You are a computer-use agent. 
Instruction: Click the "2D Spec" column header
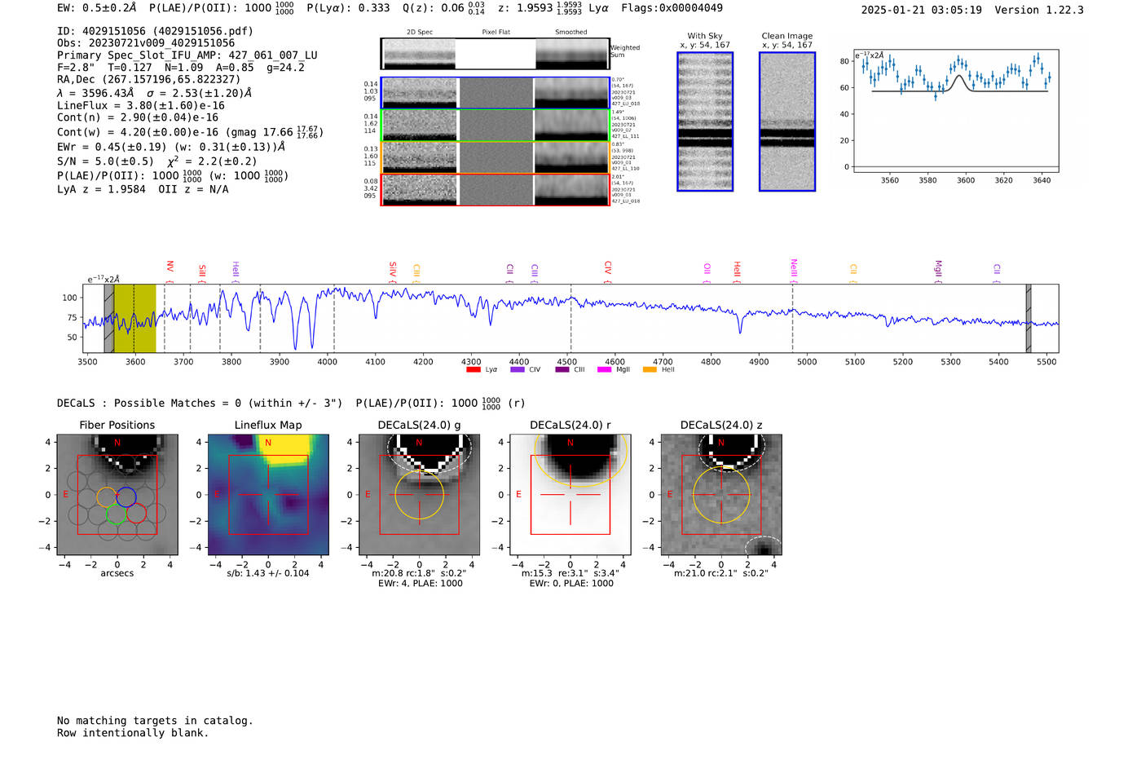pos(420,33)
